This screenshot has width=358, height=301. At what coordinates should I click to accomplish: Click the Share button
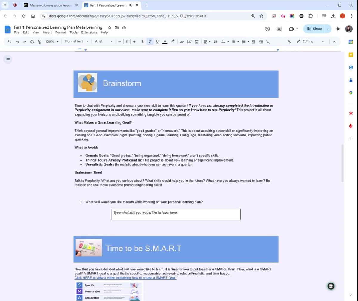[x=314, y=29]
